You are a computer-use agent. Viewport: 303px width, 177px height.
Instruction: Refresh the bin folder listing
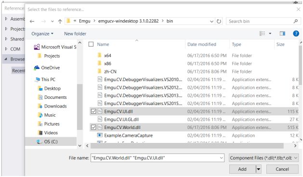(x=219, y=21)
